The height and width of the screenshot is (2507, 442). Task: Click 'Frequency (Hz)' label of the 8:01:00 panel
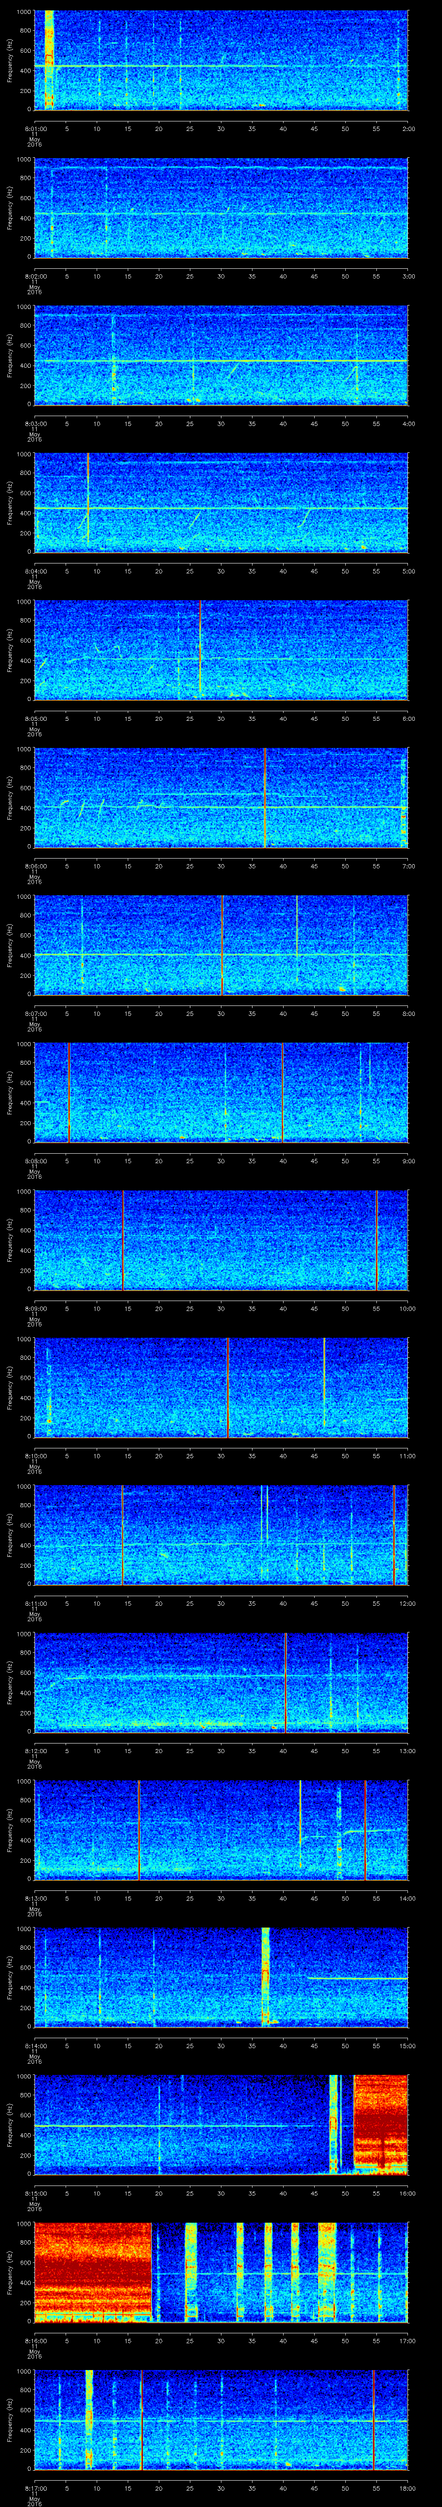10,60
